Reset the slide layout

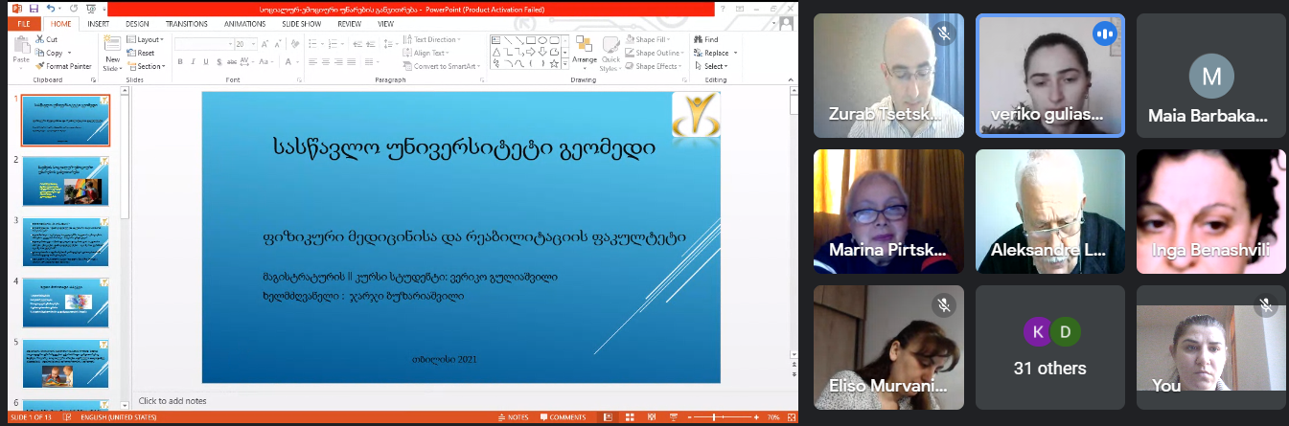[141, 53]
